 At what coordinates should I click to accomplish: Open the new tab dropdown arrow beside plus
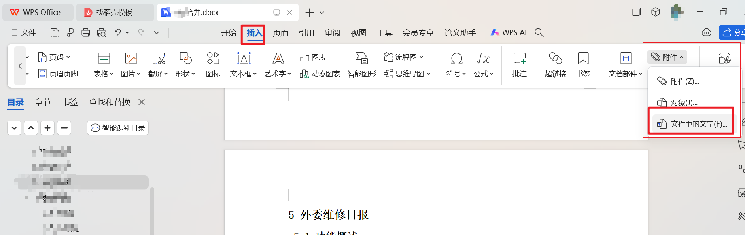click(322, 13)
